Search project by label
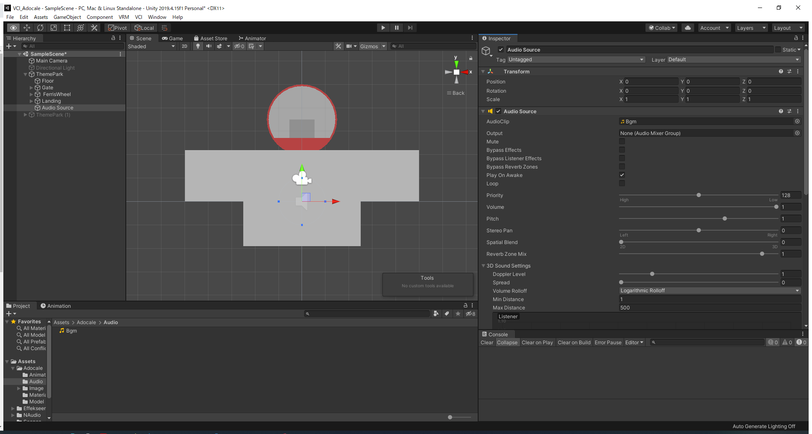This screenshot has width=812, height=434. (x=447, y=314)
